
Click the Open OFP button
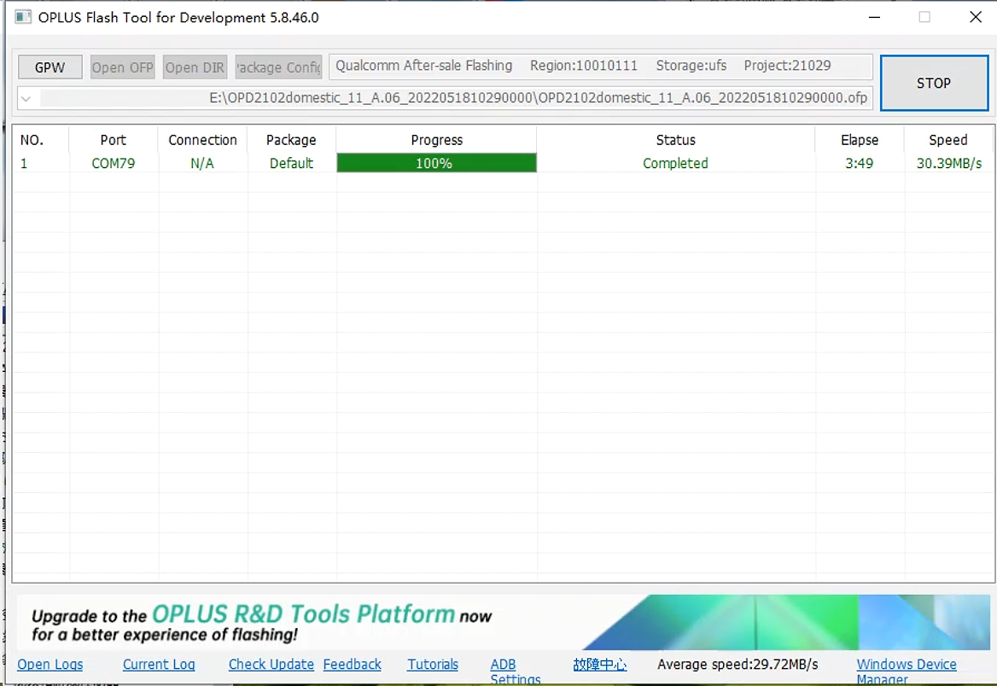(123, 67)
